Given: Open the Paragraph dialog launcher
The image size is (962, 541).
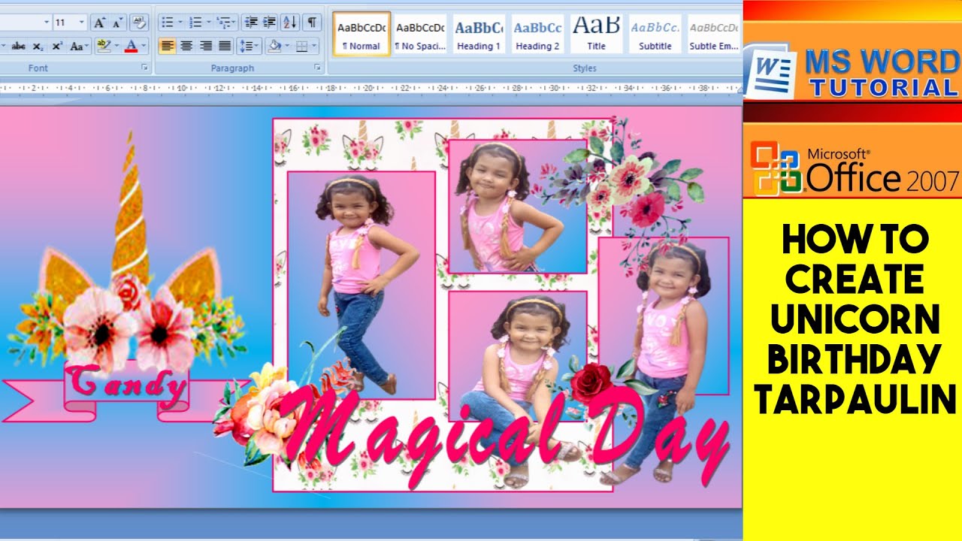Looking at the screenshot, I should point(318,68).
